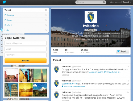
Task: Expand the Liste section chevron
Action: point(46,30)
